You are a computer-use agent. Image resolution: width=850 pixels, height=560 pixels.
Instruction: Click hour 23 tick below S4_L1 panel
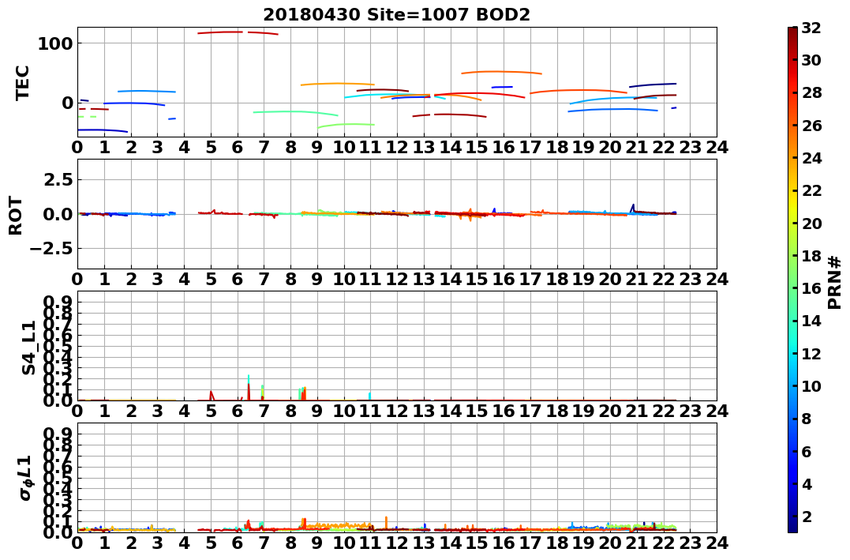tap(690, 411)
